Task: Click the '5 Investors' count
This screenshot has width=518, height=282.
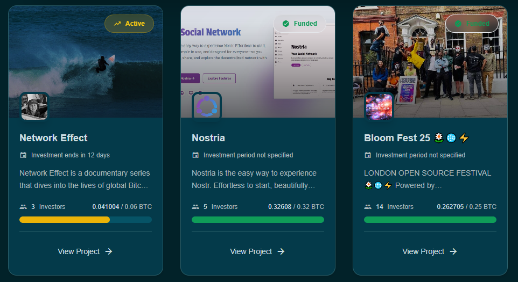Action: tap(220, 207)
